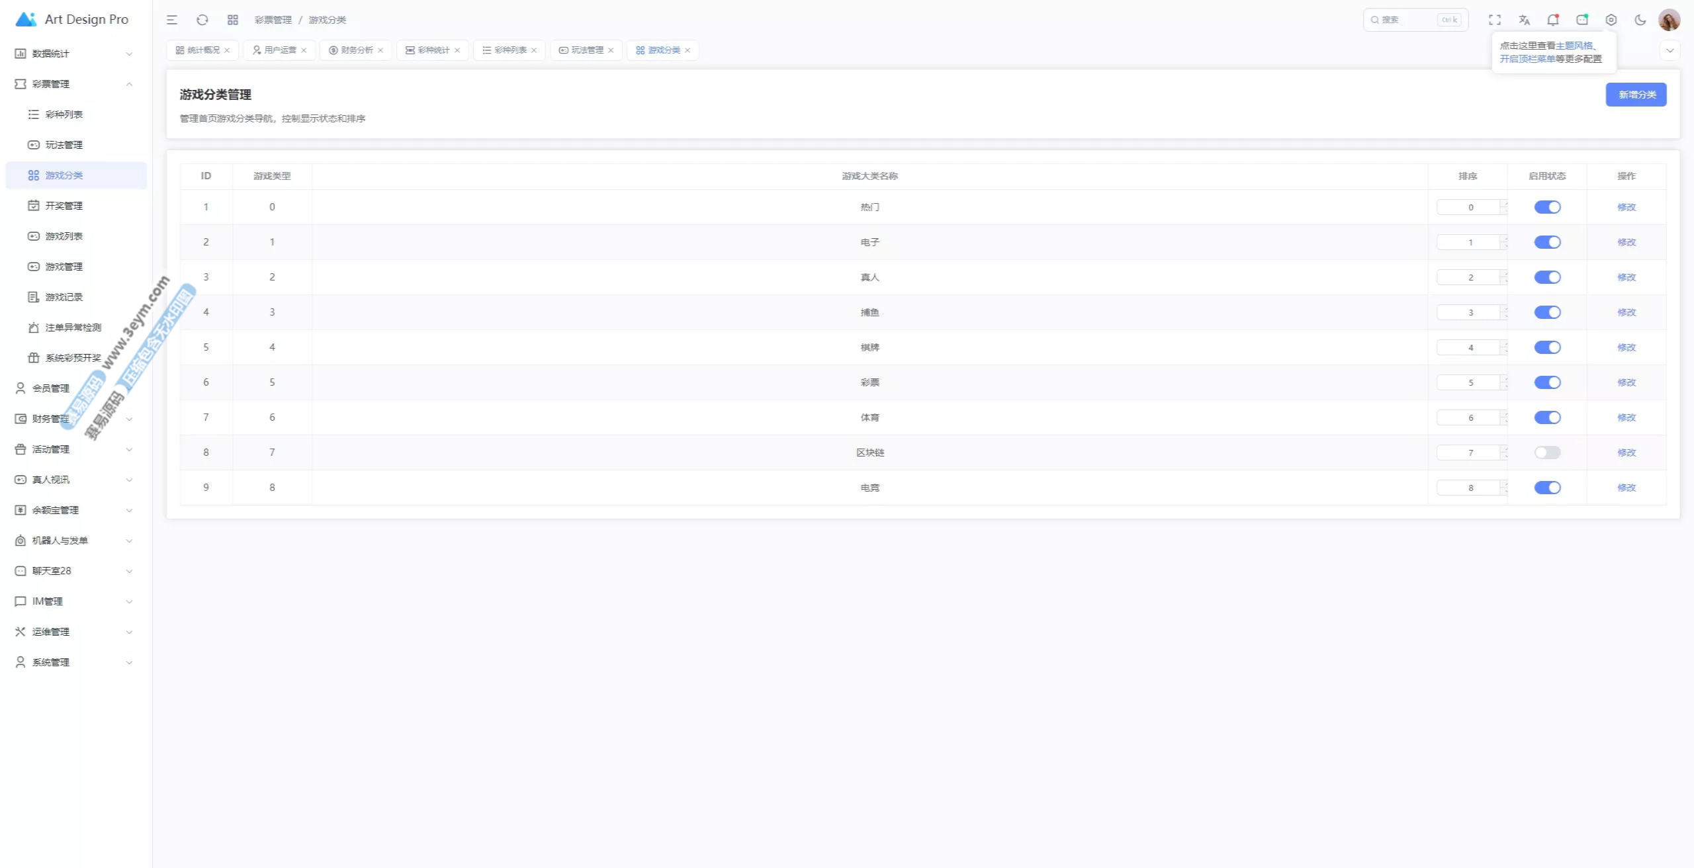1694x868 pixels.
Task: Click the refresh page icon
Action: pos(202,20)
